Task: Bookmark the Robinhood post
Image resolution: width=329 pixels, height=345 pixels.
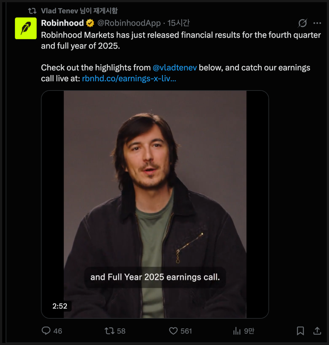Action: click(300, 331)
